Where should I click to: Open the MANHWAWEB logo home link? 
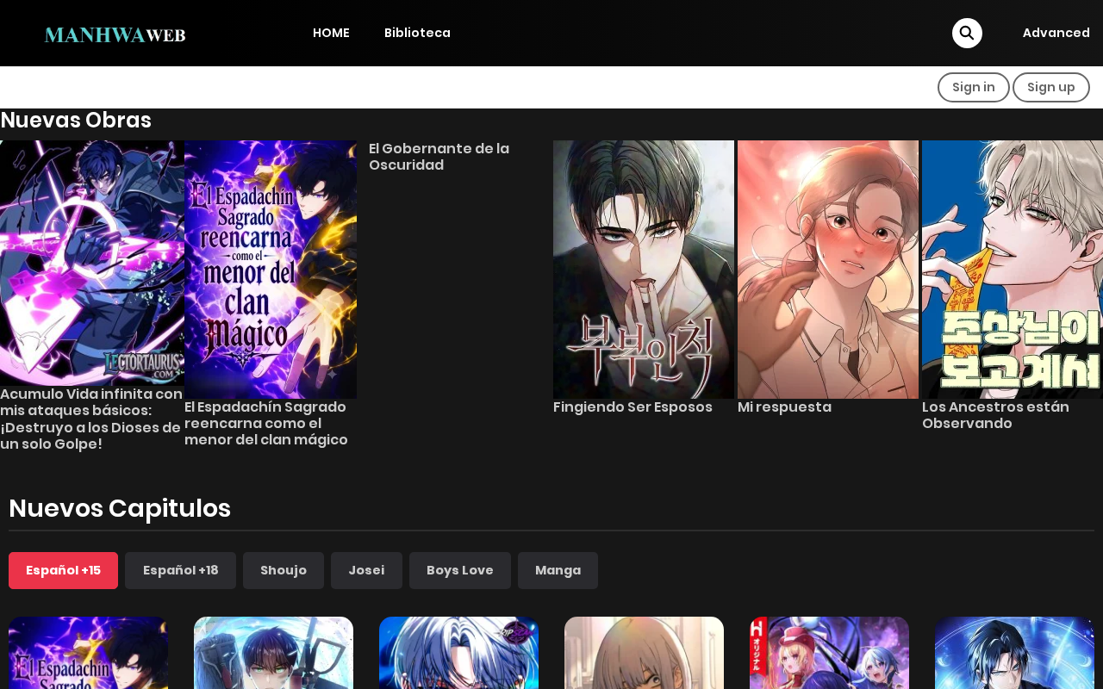coord(115,34)
